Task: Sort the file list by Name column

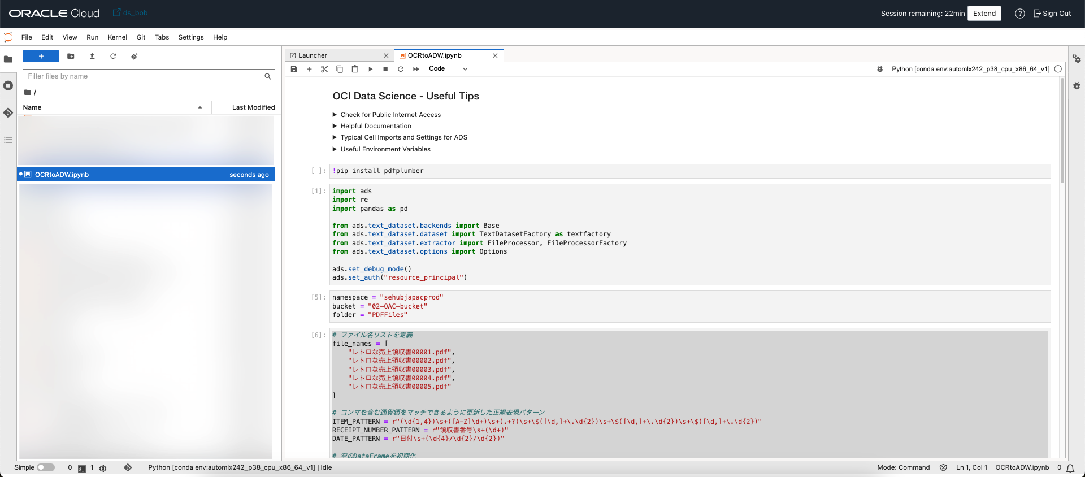Action: (114, 107)
